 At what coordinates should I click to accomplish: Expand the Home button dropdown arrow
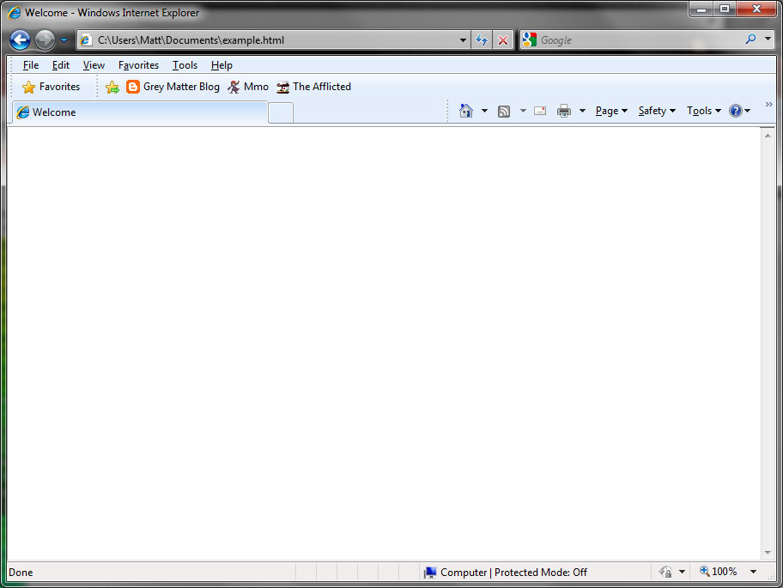(484, 111)
